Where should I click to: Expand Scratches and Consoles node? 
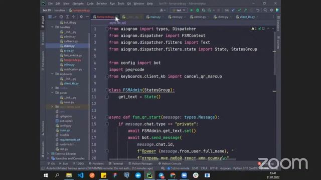pyautogui.click(x=48, y=158)
